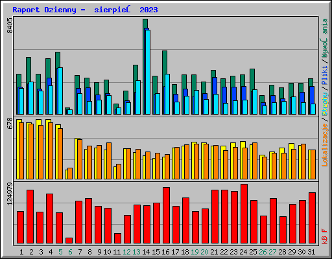Click day label 18 on the x-axis
Screen dimensions: 332x259
click(x=185, y=252)
